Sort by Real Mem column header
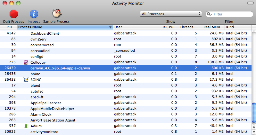256x135 pixels. click(x=211, y=27)
